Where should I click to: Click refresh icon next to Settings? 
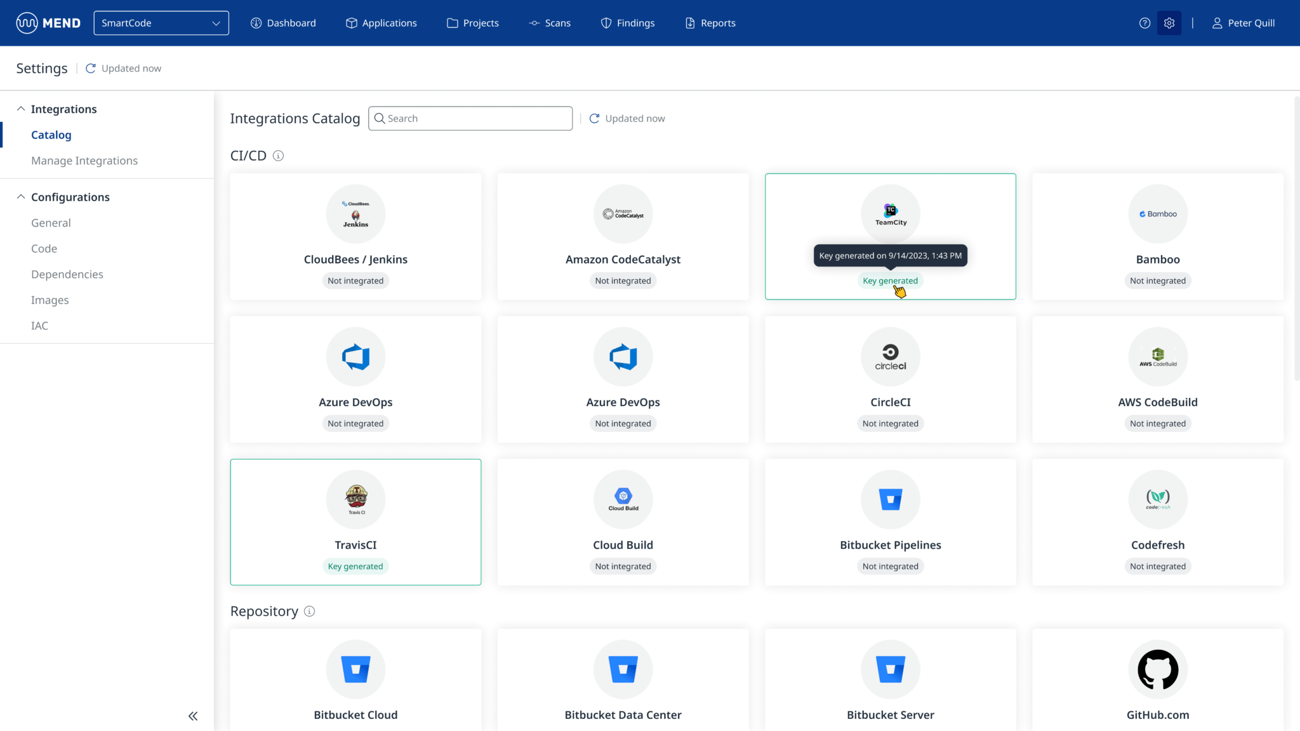[91, 69]
